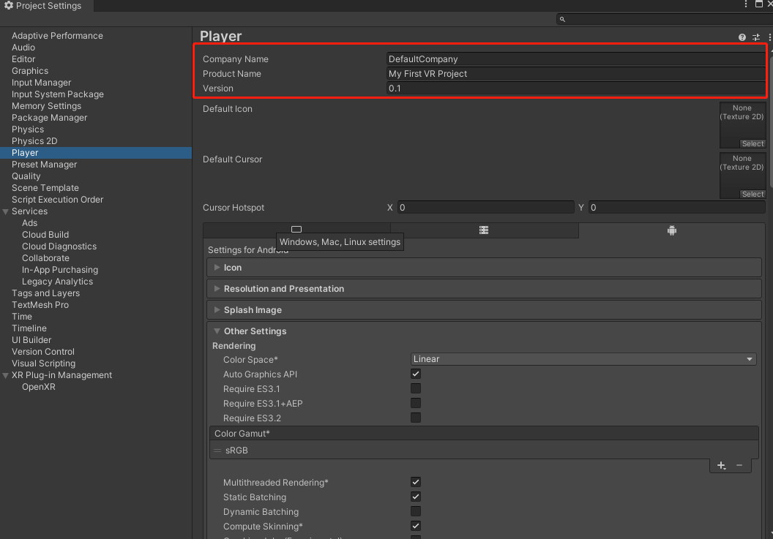Add a Color Gamut with plus icon

pyautogui.click(x=721, y=465)
